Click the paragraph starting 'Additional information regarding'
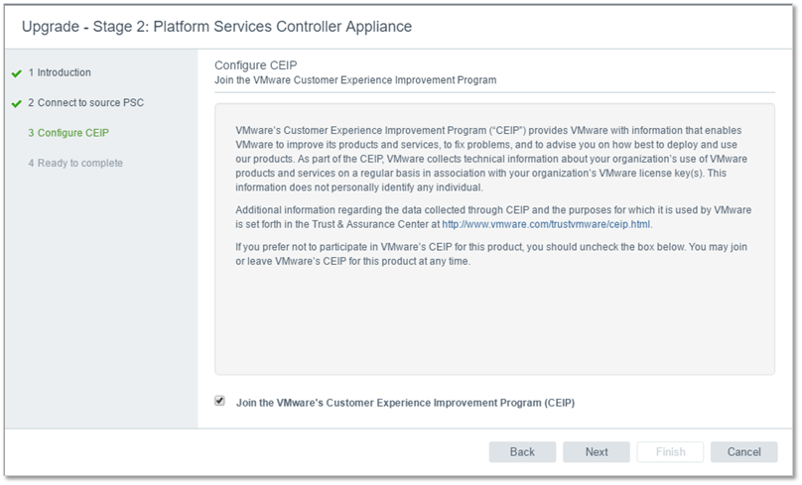The width and height of the screenshot is (802, 485). click(493, 217)
